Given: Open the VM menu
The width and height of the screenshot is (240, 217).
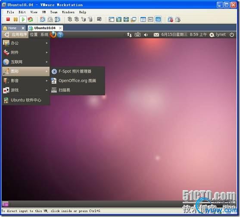Looking at the screenshot, I should coord(44,12).
